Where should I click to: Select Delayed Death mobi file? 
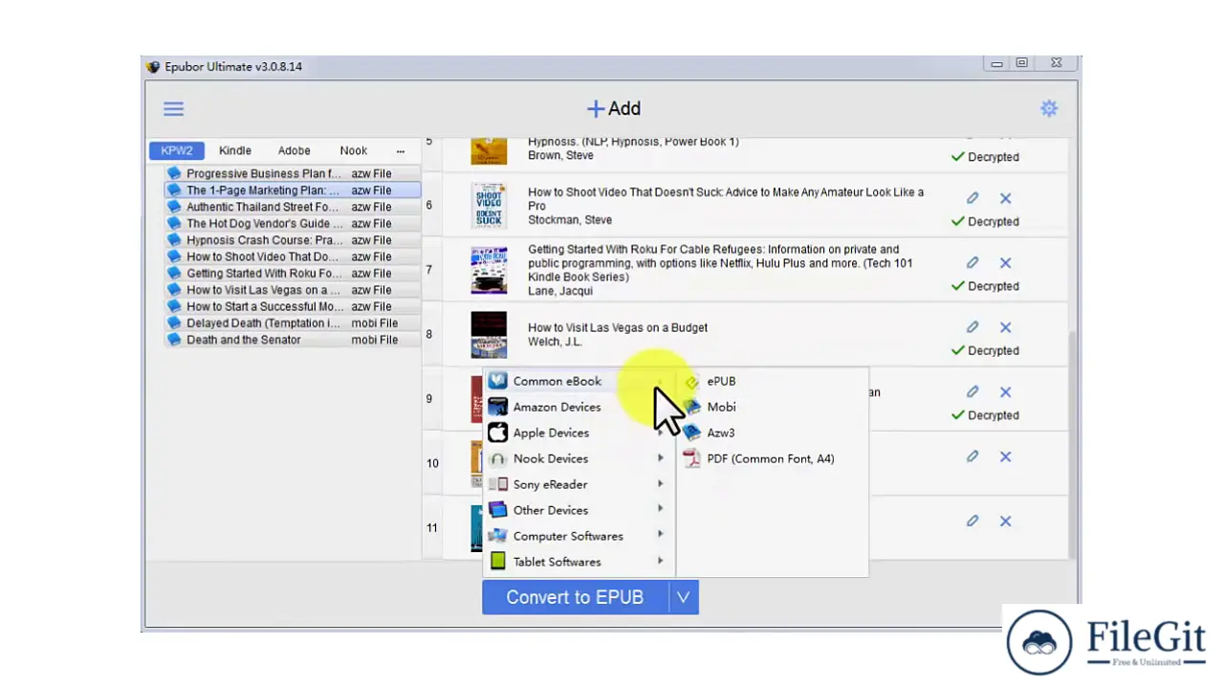tap(293, 323)
